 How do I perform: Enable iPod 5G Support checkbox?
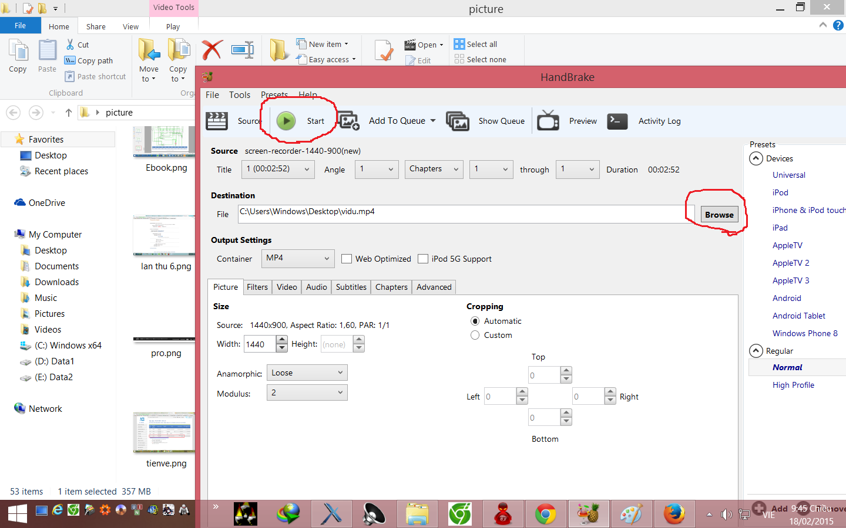pos(423,259)
